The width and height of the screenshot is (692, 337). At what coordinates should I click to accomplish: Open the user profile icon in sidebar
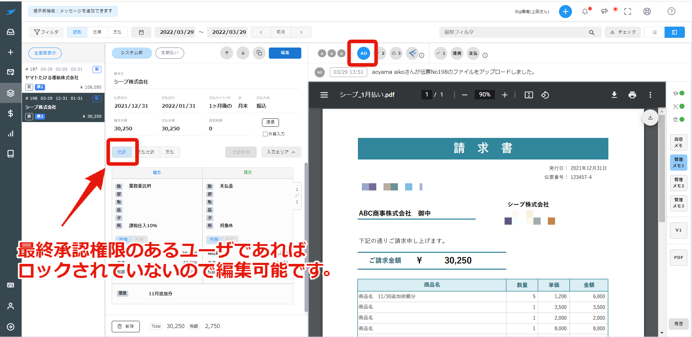click(x=10, y=306)
